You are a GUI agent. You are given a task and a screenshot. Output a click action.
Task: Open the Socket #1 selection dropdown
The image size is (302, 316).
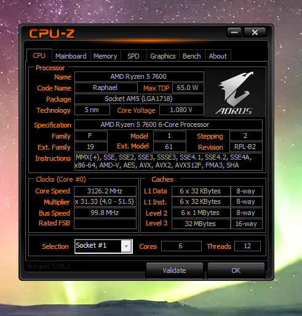(x=103, y=246)
